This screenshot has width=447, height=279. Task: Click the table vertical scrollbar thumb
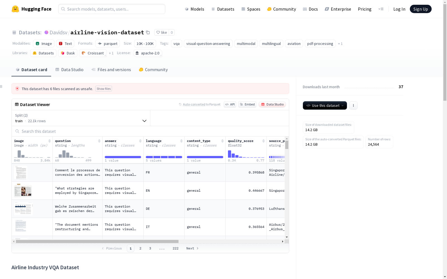pos(287,145)
